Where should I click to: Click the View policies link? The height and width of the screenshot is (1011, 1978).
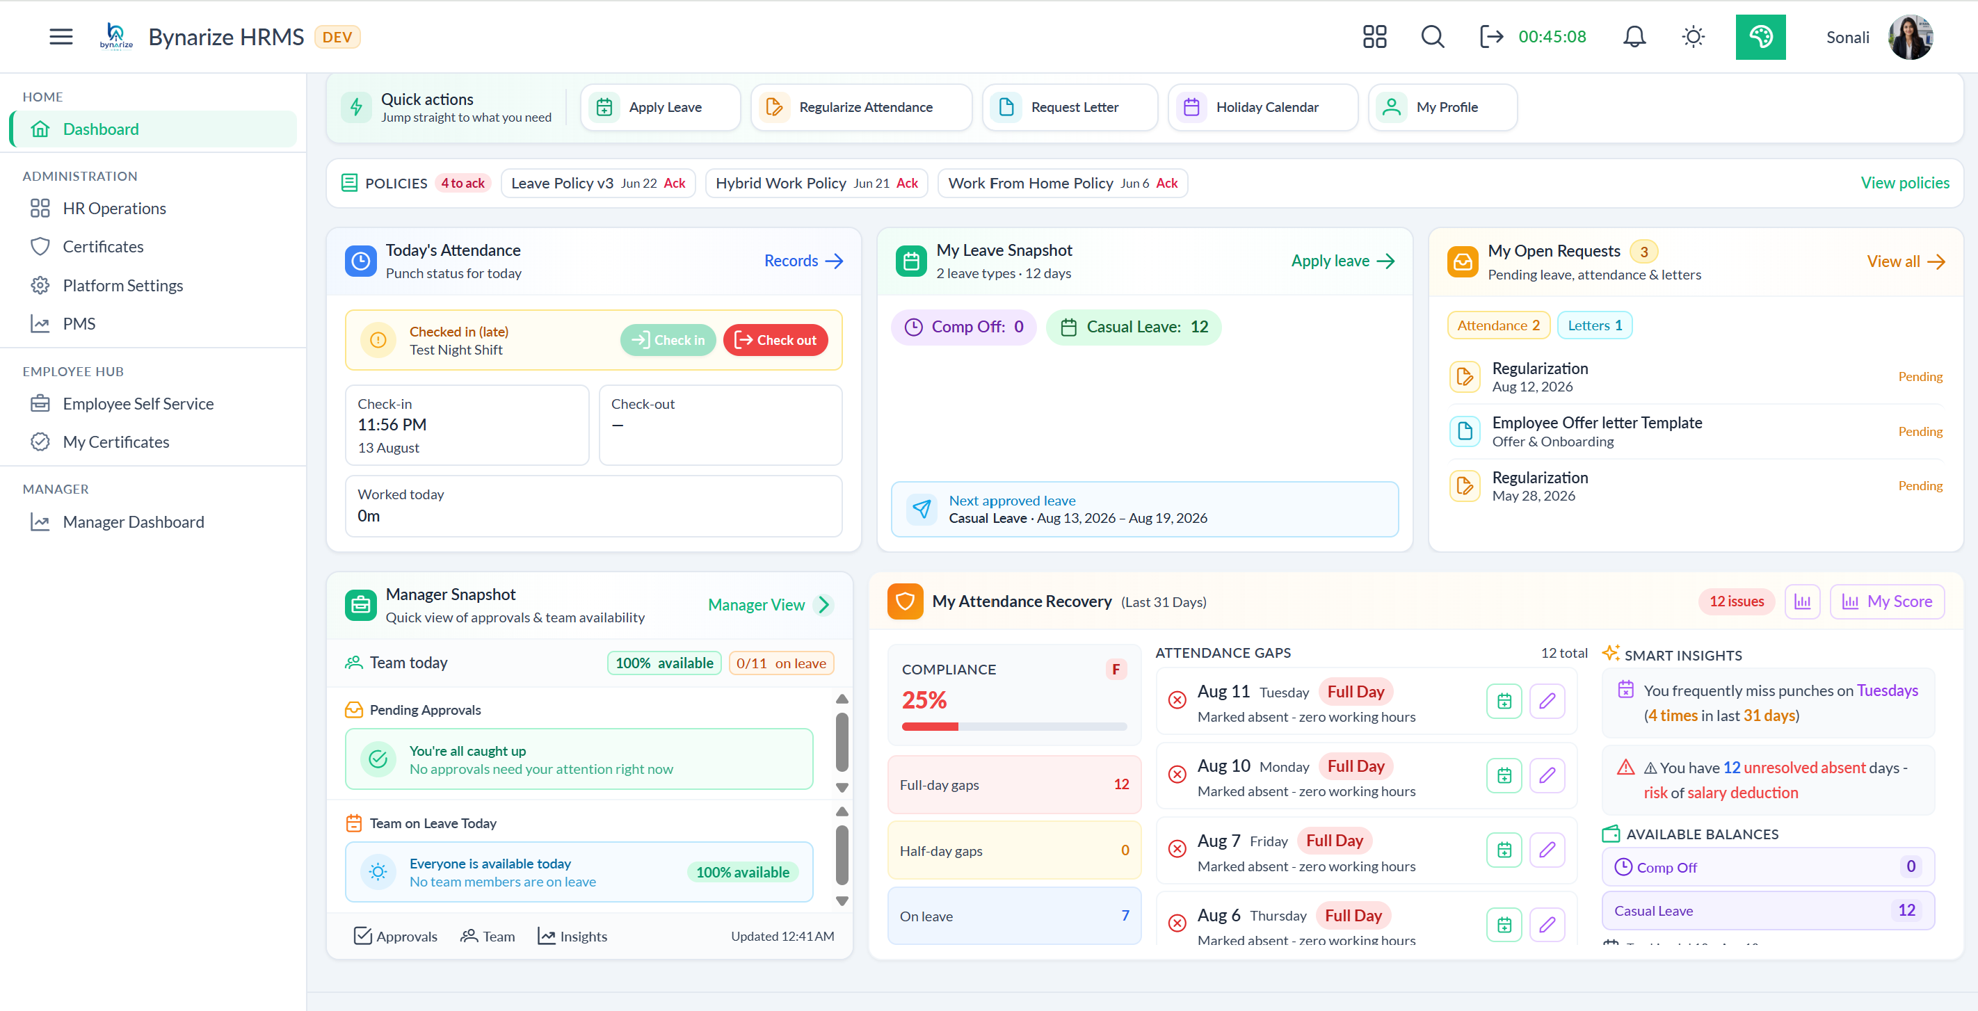coord(1904,183)
